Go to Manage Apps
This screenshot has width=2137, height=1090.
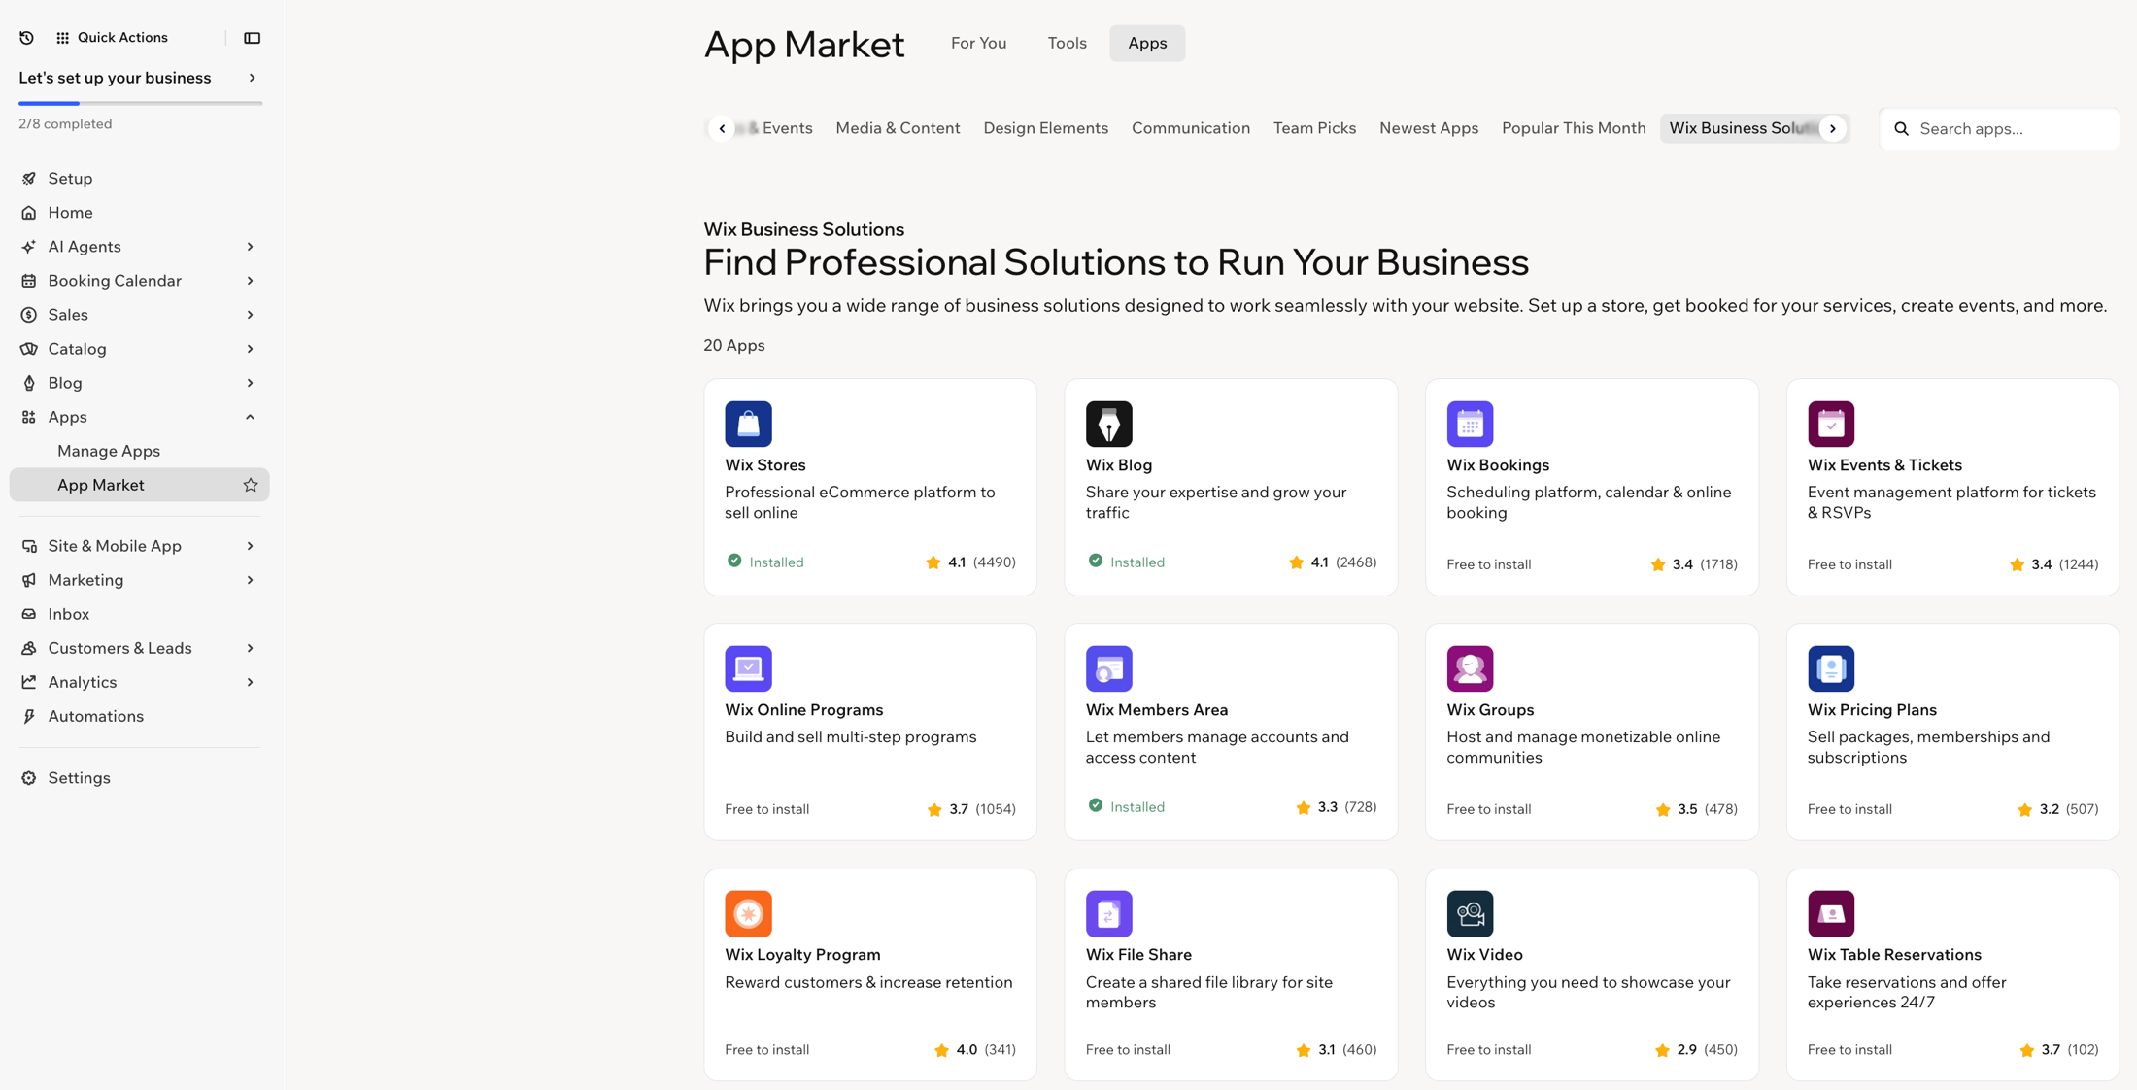tap(109, 451)
